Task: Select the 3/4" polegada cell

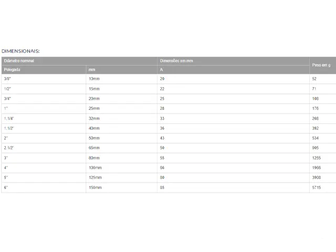Action: [44, 99]
